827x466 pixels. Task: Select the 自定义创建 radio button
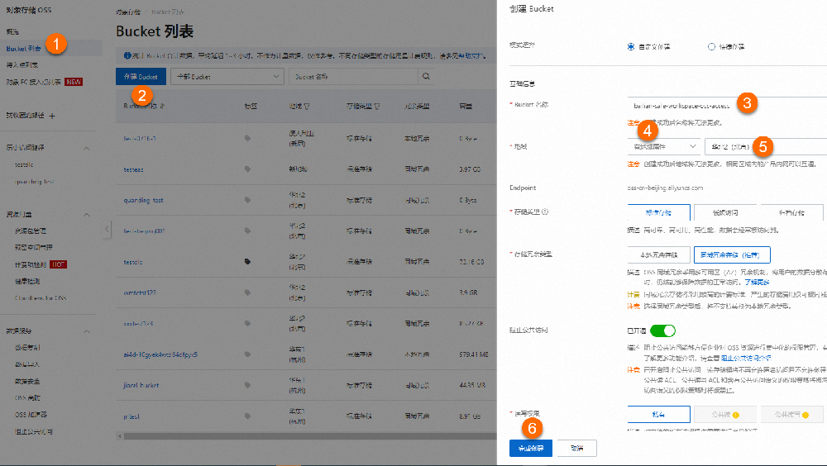pos(631,46)
